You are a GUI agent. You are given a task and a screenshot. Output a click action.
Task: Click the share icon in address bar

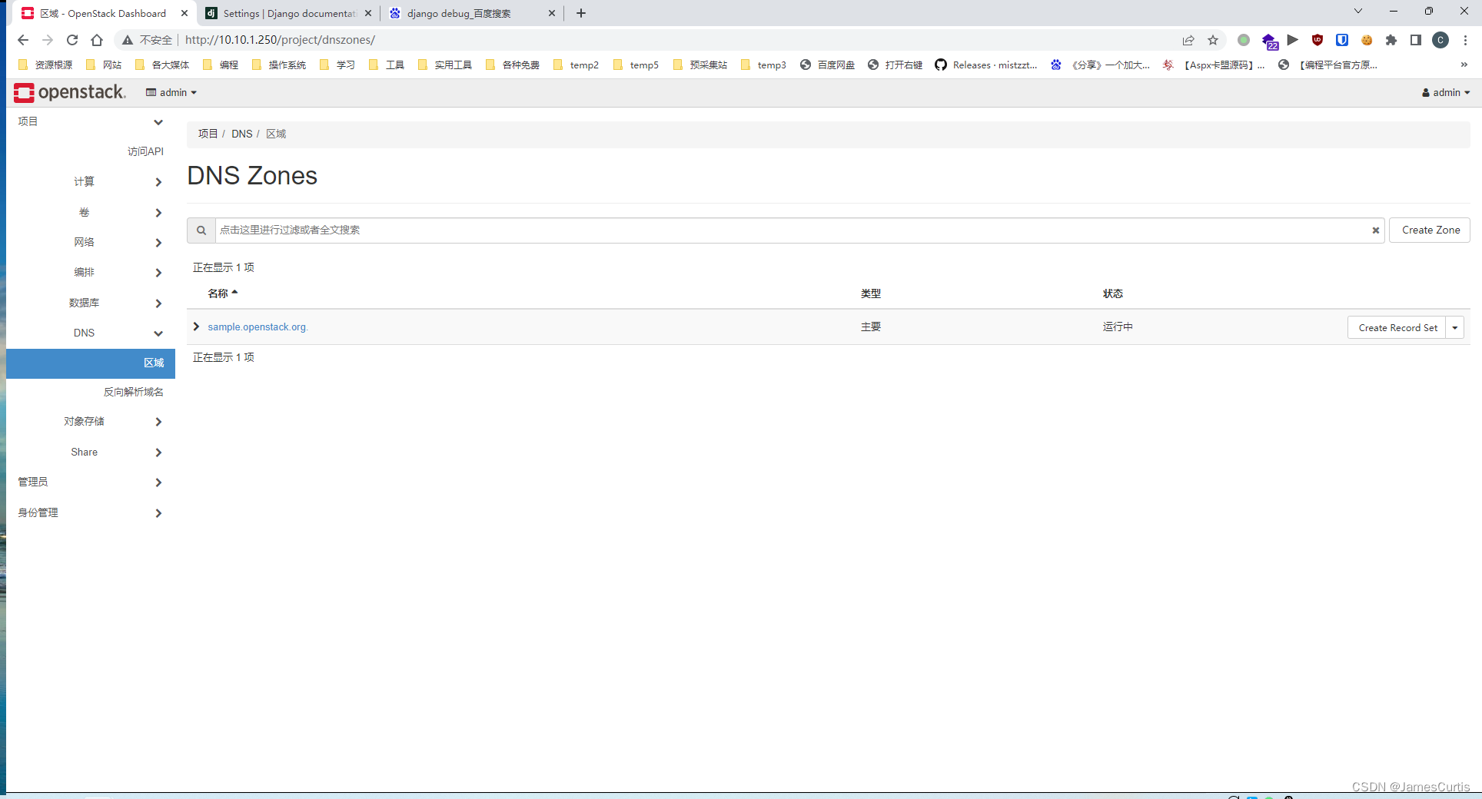coord(1188,40)
